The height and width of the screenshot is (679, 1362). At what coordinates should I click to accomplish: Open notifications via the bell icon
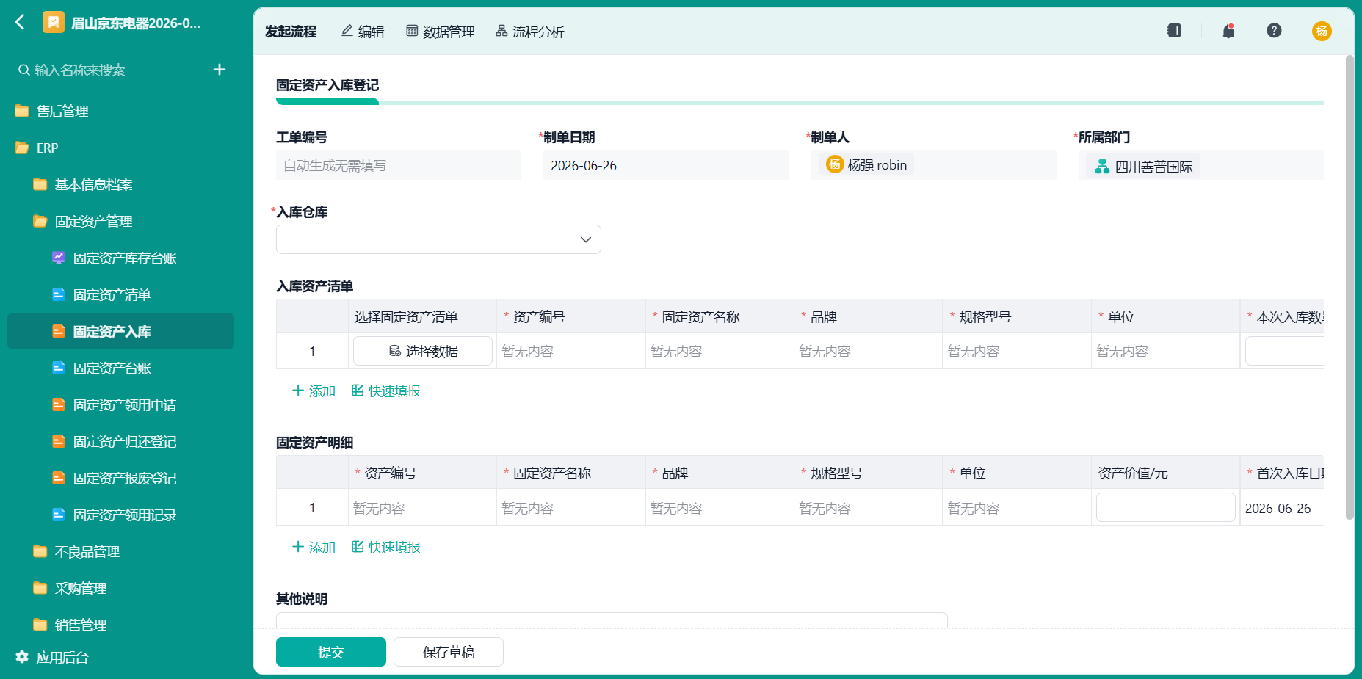click(1228, 31)
